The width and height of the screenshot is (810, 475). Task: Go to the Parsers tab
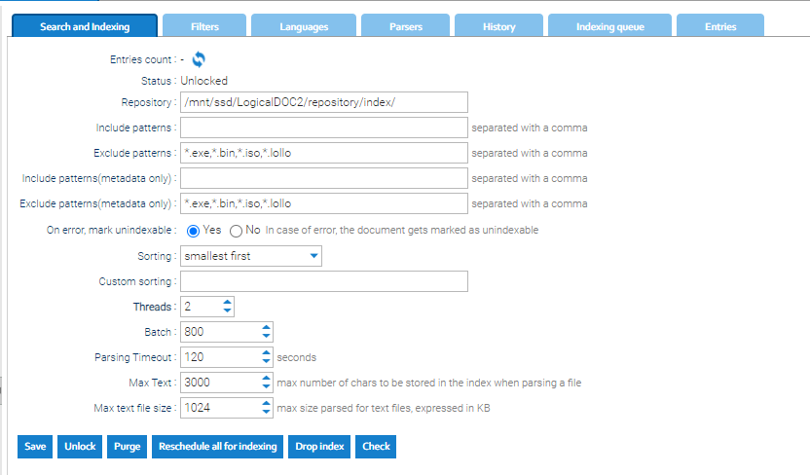coord(405,27)
